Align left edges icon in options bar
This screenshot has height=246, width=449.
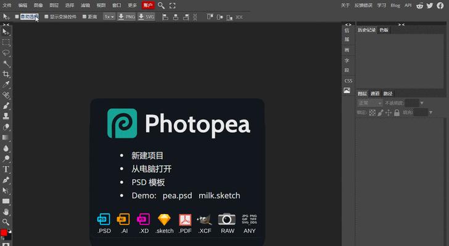pyautogui.click(x=165, y=17)
